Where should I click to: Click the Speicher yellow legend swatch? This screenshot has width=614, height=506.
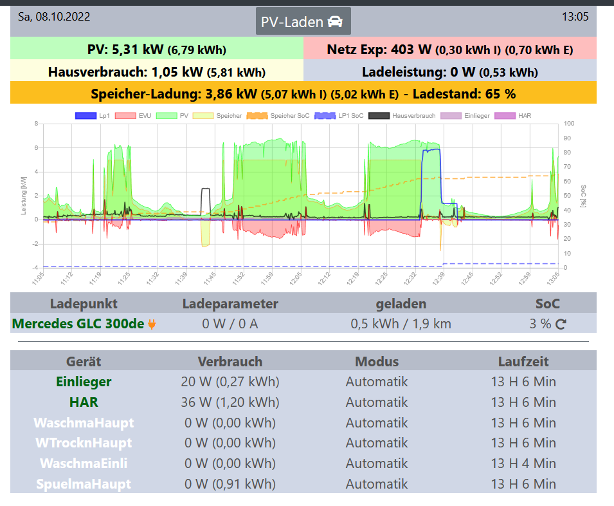tap(203, 116)
